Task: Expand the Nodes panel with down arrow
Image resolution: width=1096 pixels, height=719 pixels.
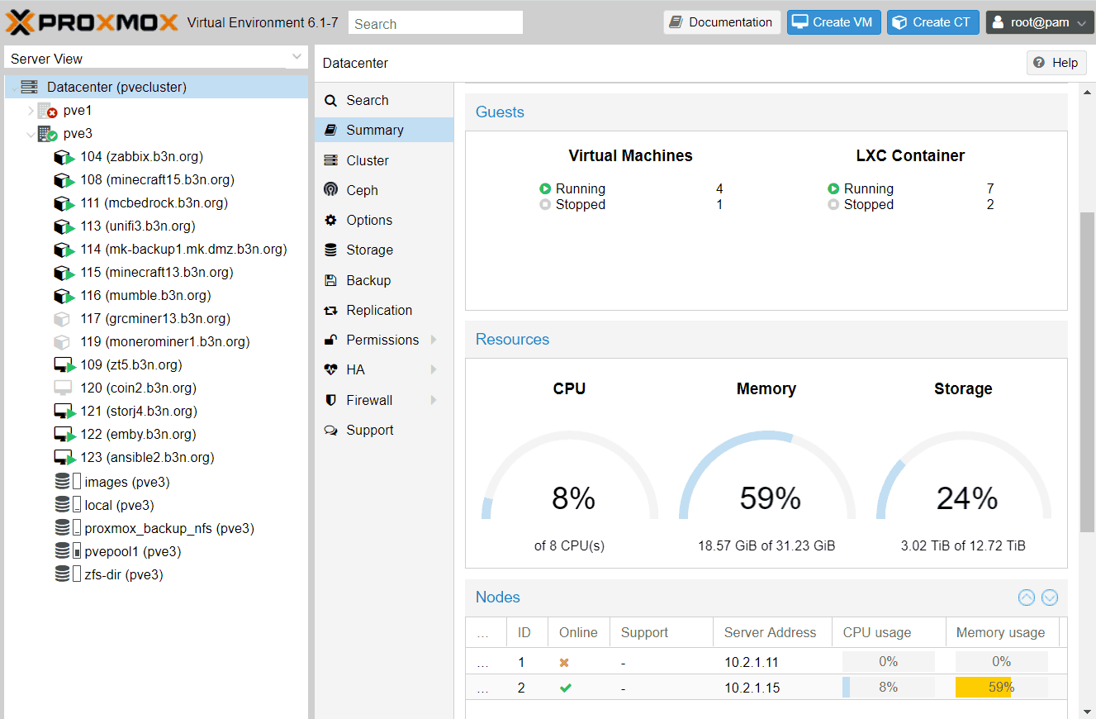Action: point(1049,598)
